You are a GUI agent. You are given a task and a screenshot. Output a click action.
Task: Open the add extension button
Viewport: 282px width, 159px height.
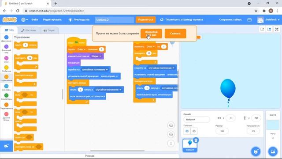click(x=6, y=146)
